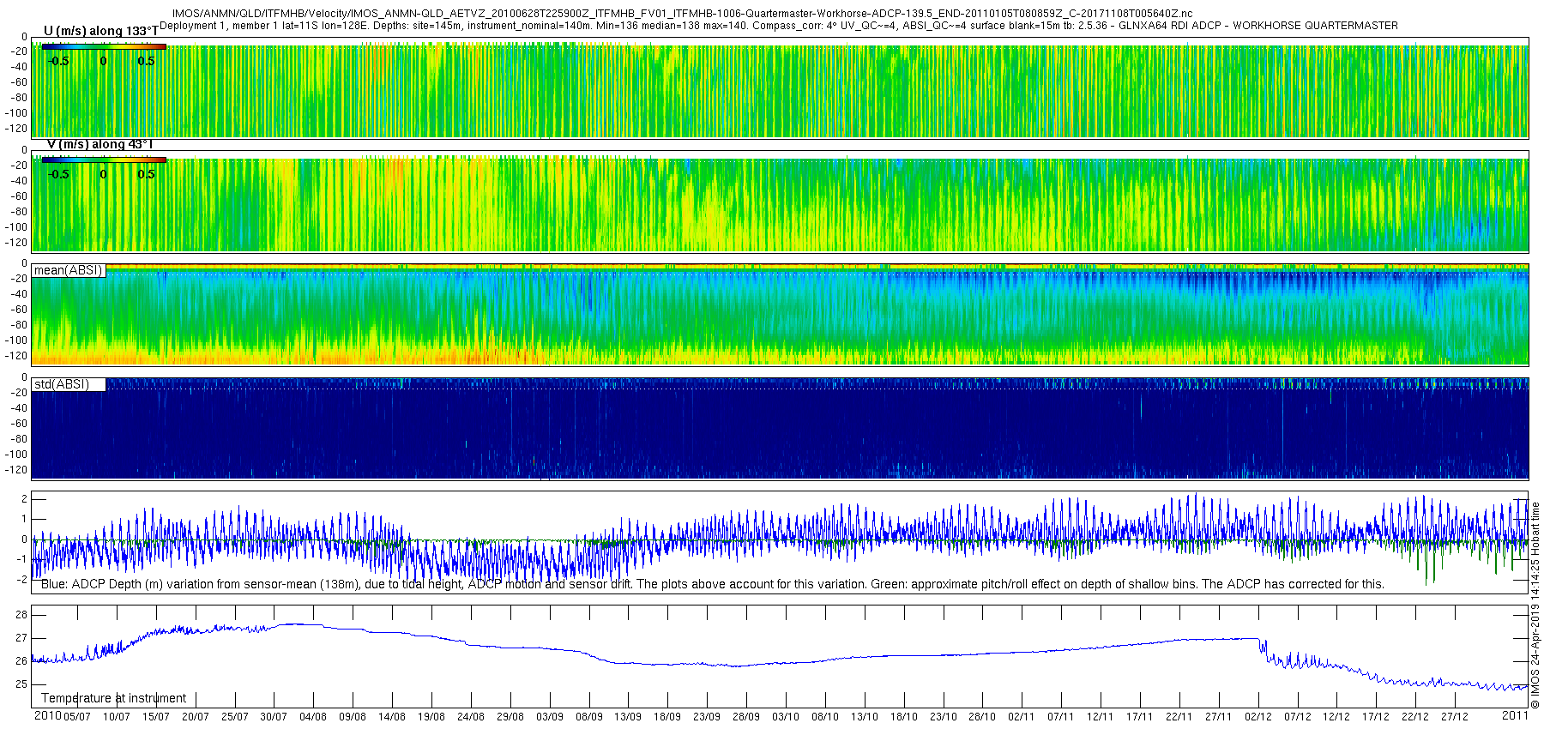Image resolution: width=1544 pixels, height=729 pixels.
Task: Click the '29/08' date tick label
Action: (510, 717)
